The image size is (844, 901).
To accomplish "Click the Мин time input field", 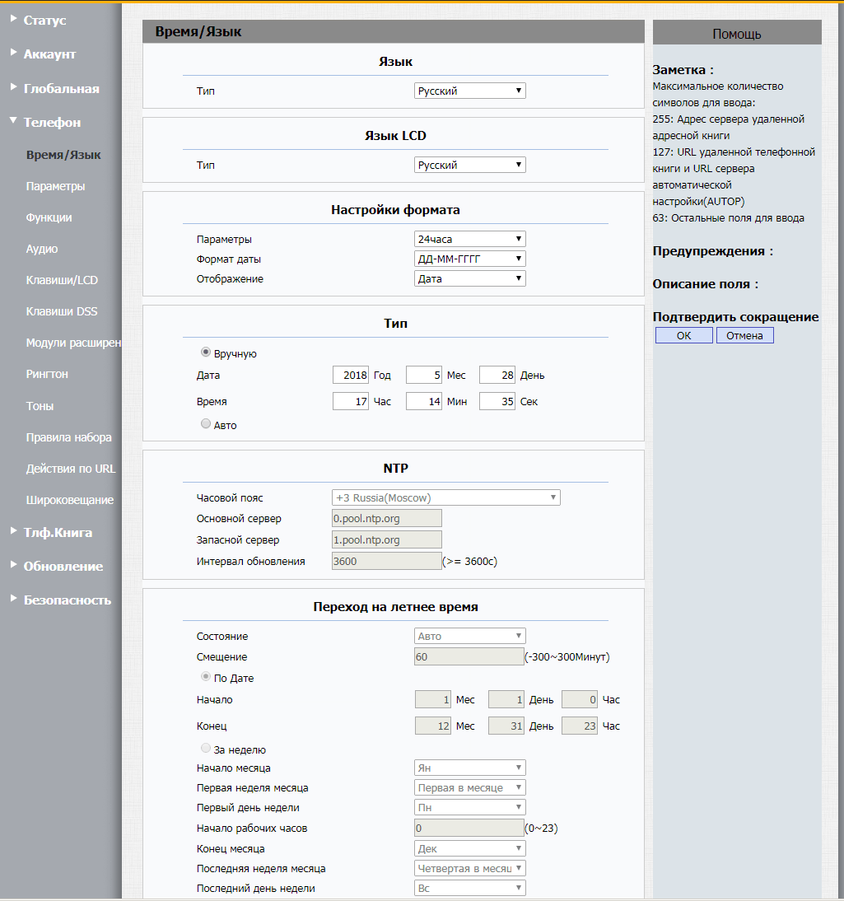I will pyautogui.click(x=424, y=402).
